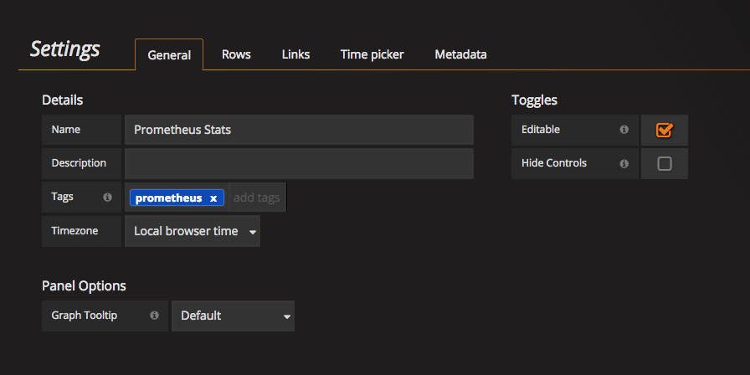This screenshot has height=375, width=750.
Task: Click the Graph Tooltip info icon
Action: [x=154, y=316]
